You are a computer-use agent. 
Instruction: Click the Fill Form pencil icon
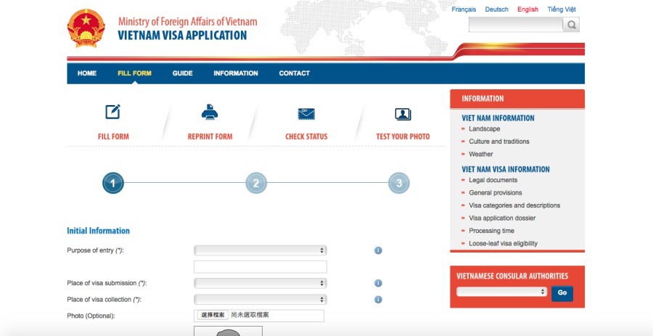[112, 112]
